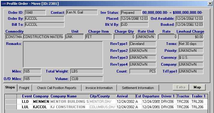
Task: Click inside the Remarks text box
Action: (63, 54)
